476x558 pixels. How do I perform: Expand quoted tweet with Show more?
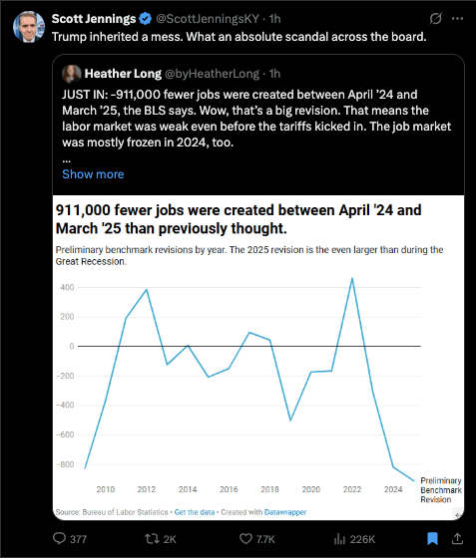point(93,174)
